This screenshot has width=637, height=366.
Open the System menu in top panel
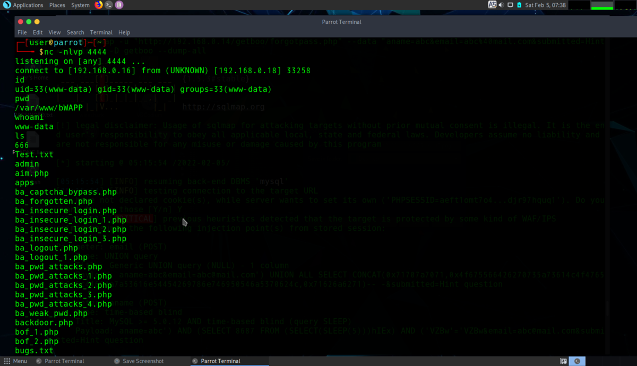[80, 5]
